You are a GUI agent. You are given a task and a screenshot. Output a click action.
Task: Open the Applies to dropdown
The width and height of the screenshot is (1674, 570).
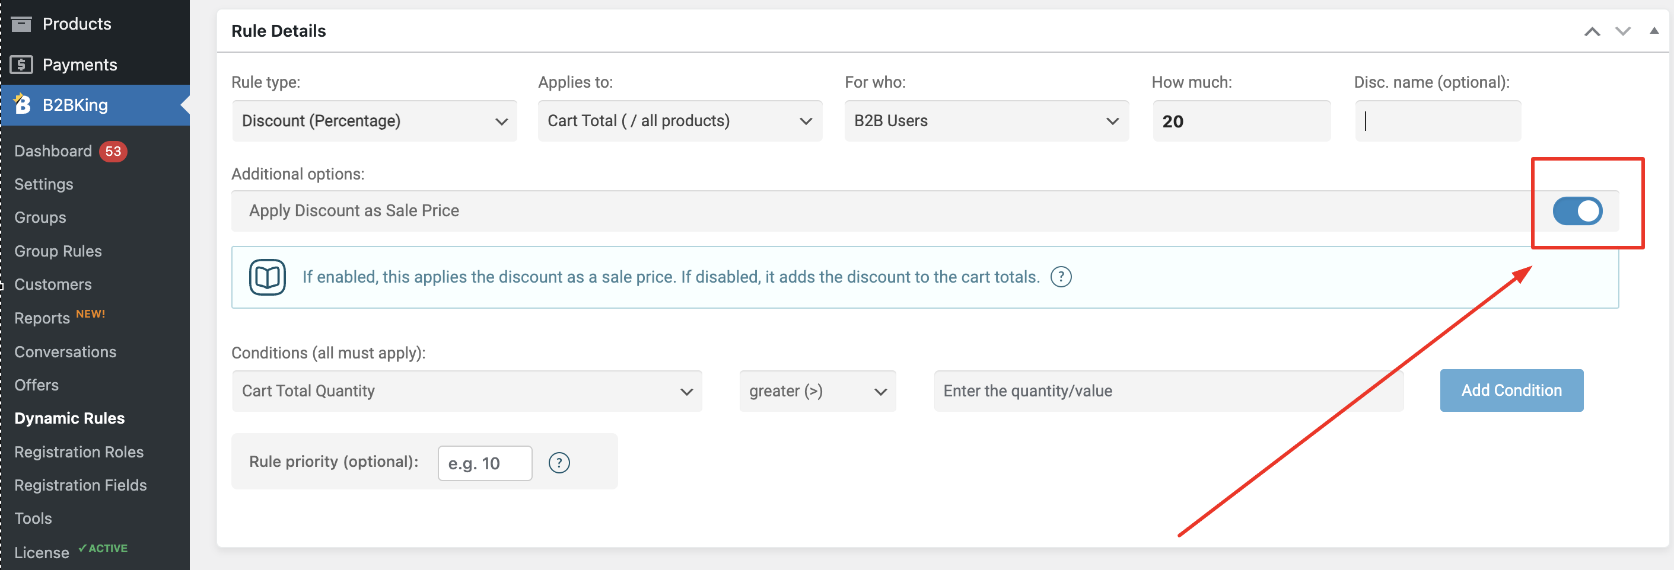tap(680, 121)
